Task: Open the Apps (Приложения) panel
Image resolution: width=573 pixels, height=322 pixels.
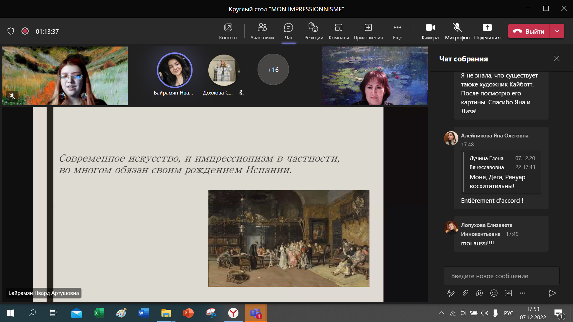Action: (368, 31)
